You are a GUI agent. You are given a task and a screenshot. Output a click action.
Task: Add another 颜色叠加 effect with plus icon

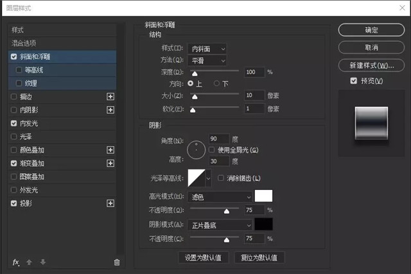pos(110,150)
